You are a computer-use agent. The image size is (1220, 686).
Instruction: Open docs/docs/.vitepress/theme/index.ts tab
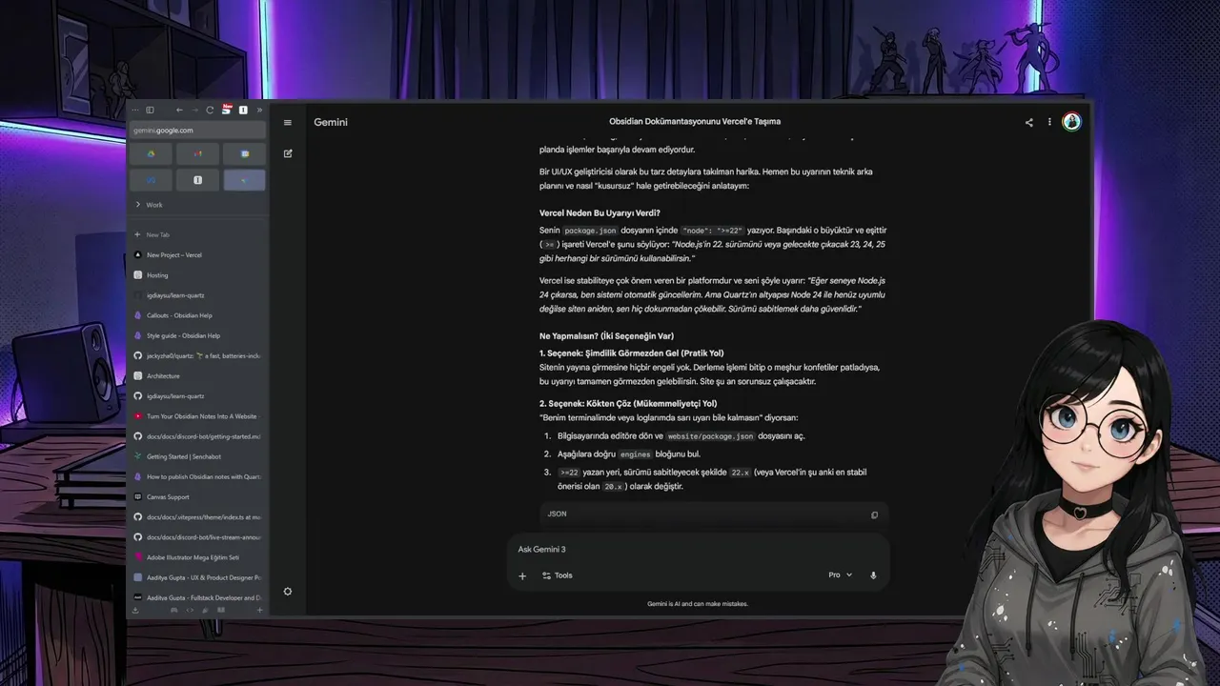(x=198, y=516)
